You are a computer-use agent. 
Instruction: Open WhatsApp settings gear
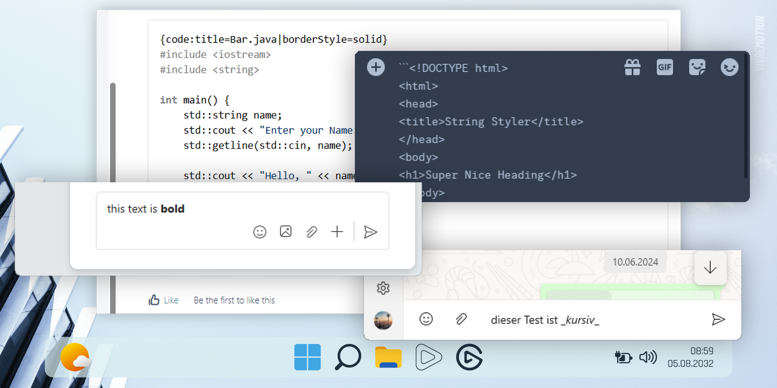(383, 288)
